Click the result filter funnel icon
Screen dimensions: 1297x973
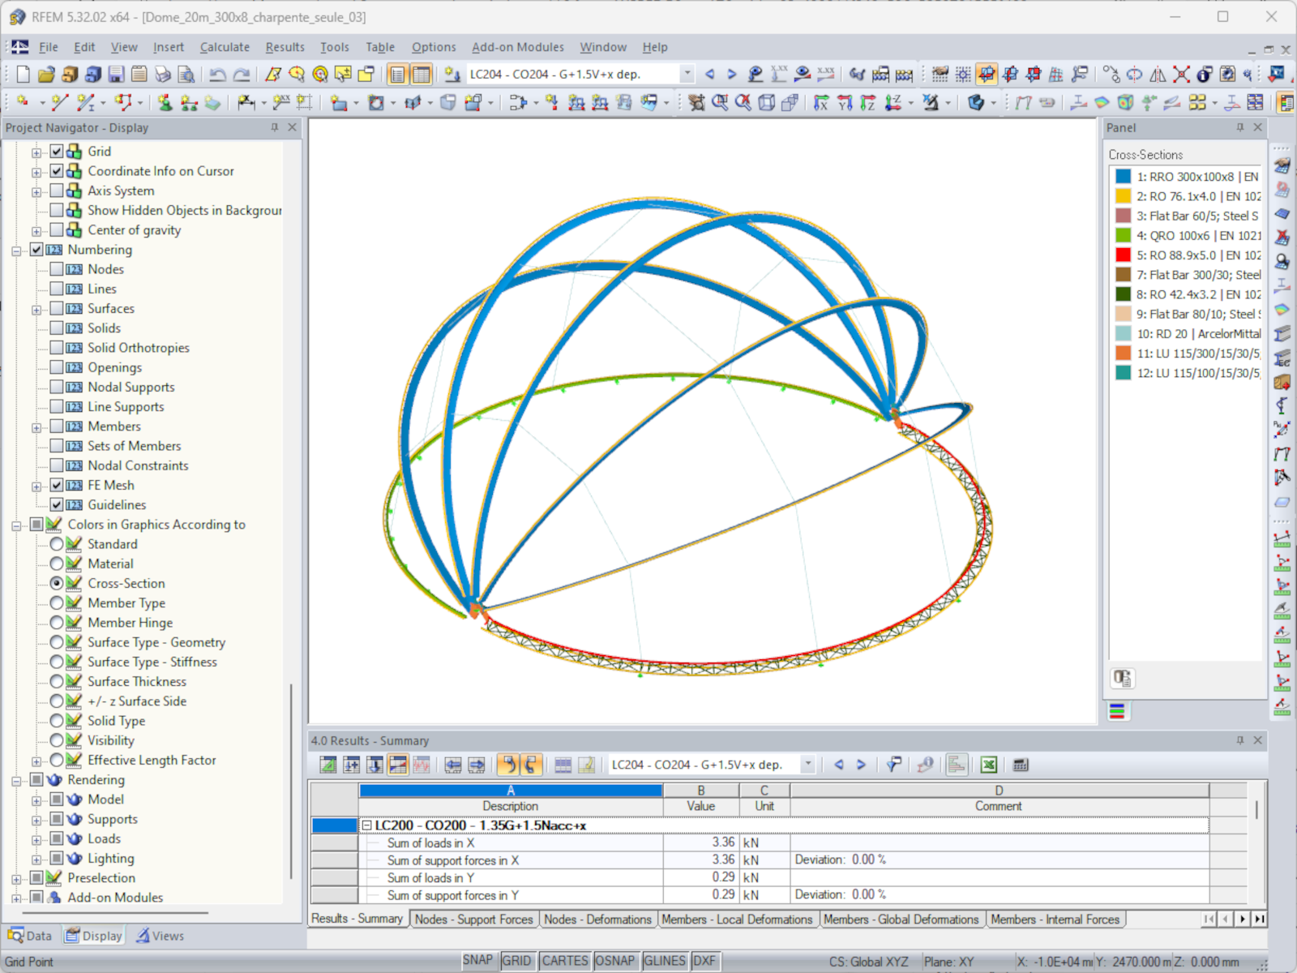(x=893, y=765)
